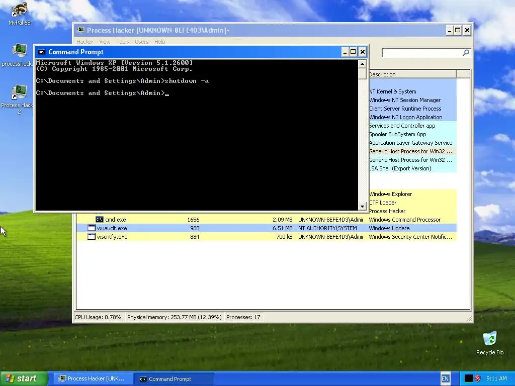Viewport: 515px width, 386px height.
Task: Select the NT Kernel & System description
Action: (392, 91)
